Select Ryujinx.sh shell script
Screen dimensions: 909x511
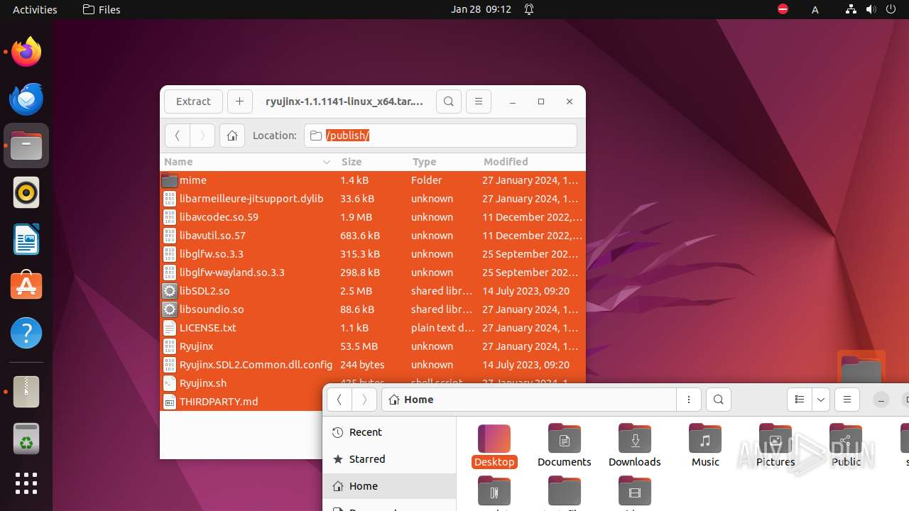pos(241,383)
